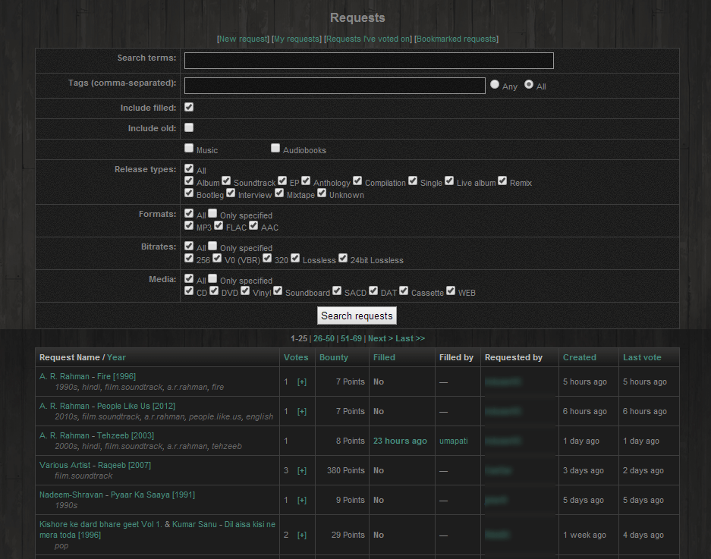Toggle the All media checkbox
The image size is (711, 559).
pos(189,278)
